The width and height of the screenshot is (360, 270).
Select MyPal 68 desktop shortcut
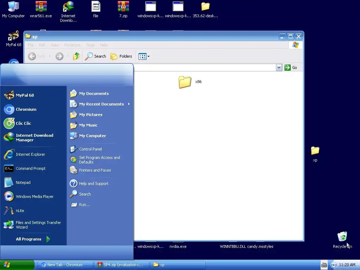[14, 39]
